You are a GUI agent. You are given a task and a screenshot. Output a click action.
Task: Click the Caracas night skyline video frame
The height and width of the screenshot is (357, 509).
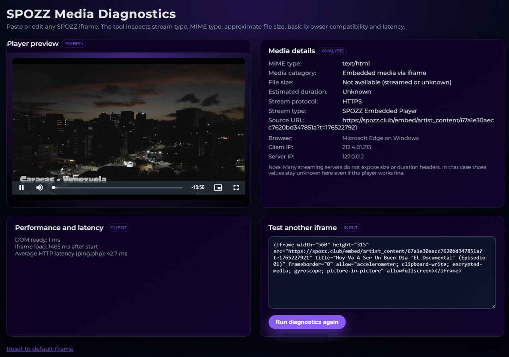click(x=128, y=119)
